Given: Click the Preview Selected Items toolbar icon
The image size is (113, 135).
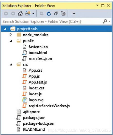Looking at the screenshot, I should (73, 13).
